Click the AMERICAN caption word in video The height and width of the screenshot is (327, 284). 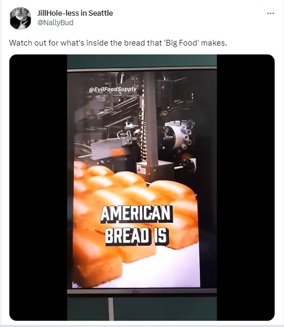137,214
